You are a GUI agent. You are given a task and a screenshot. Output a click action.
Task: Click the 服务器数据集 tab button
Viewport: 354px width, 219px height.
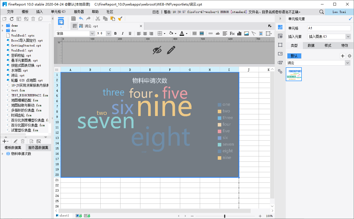38,148
